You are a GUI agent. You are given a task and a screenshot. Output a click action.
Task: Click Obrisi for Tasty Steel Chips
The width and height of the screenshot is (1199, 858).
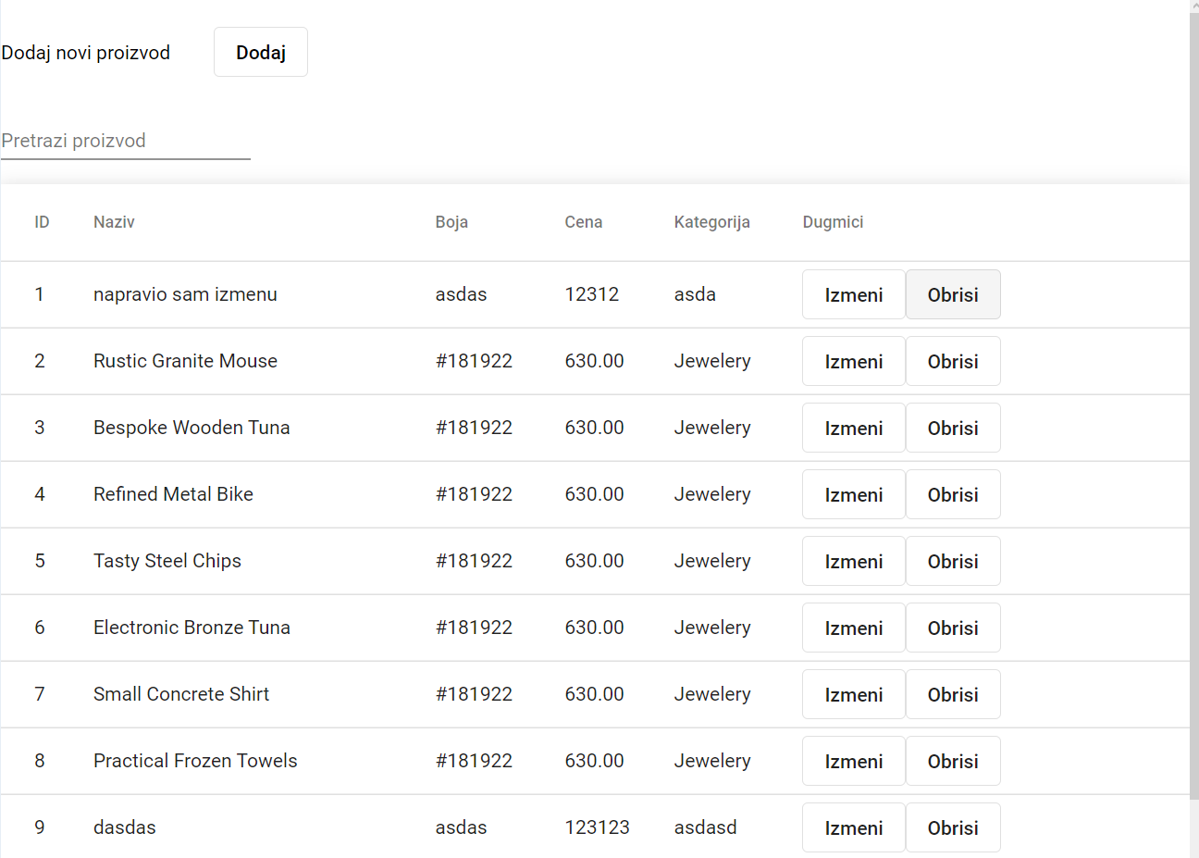tap(953, 561)
